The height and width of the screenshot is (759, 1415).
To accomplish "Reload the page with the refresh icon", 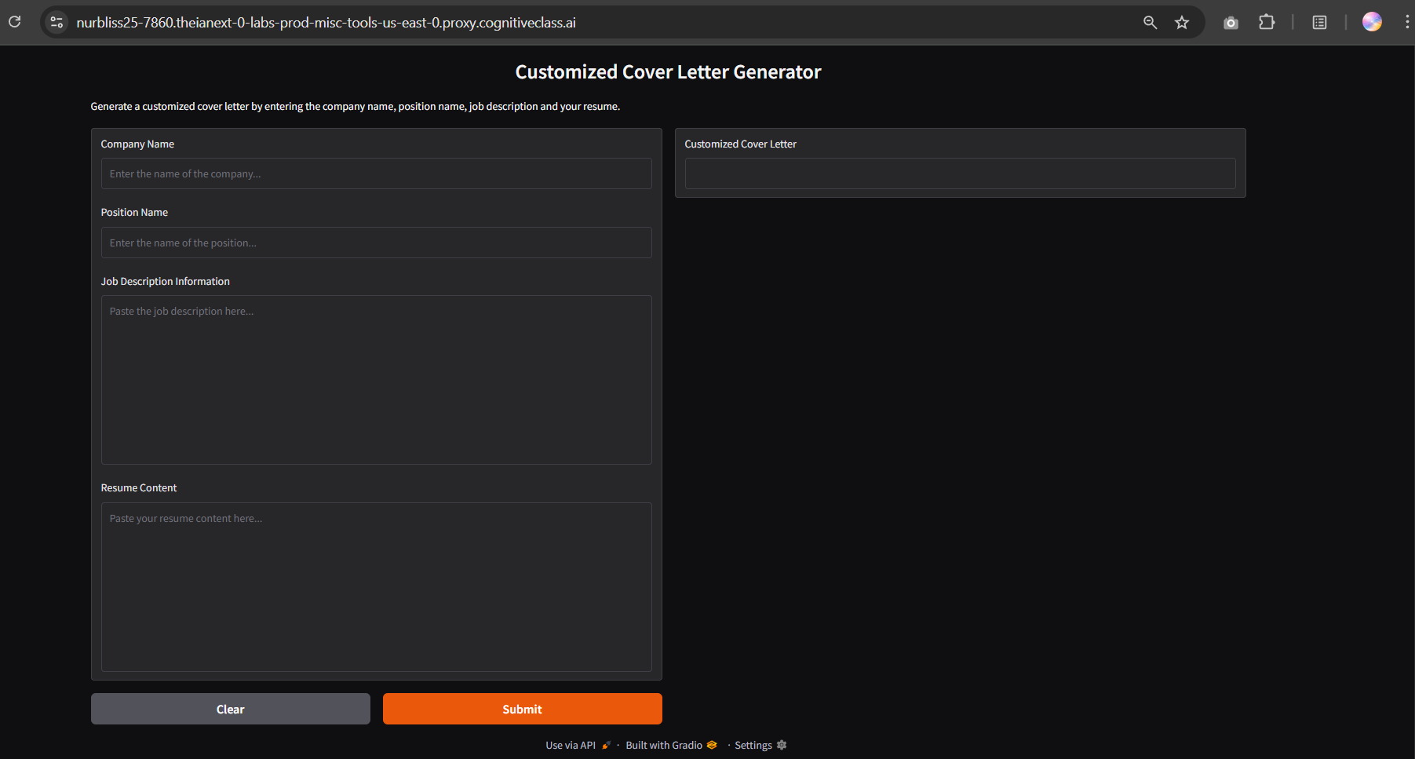I will (14, 22).
